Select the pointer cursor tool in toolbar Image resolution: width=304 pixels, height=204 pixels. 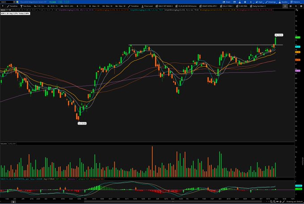(x=3, y=6)
